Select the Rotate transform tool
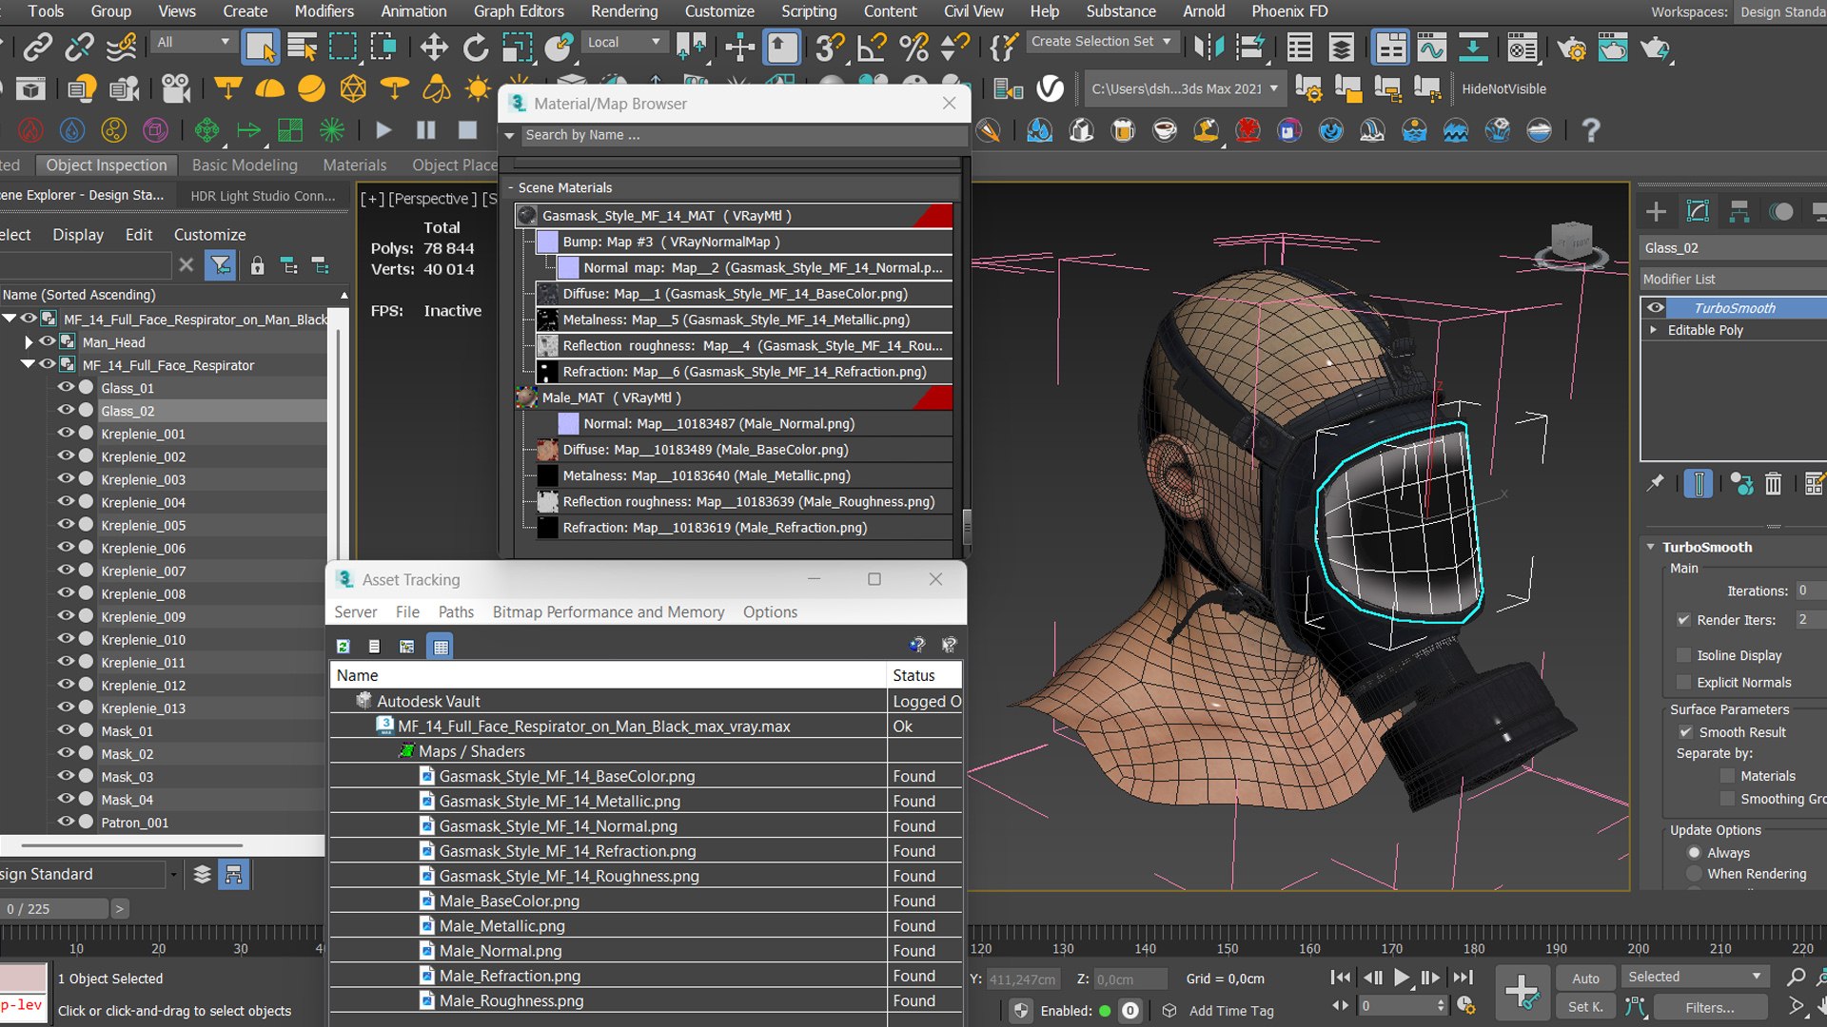 click(x=475, y=47)
